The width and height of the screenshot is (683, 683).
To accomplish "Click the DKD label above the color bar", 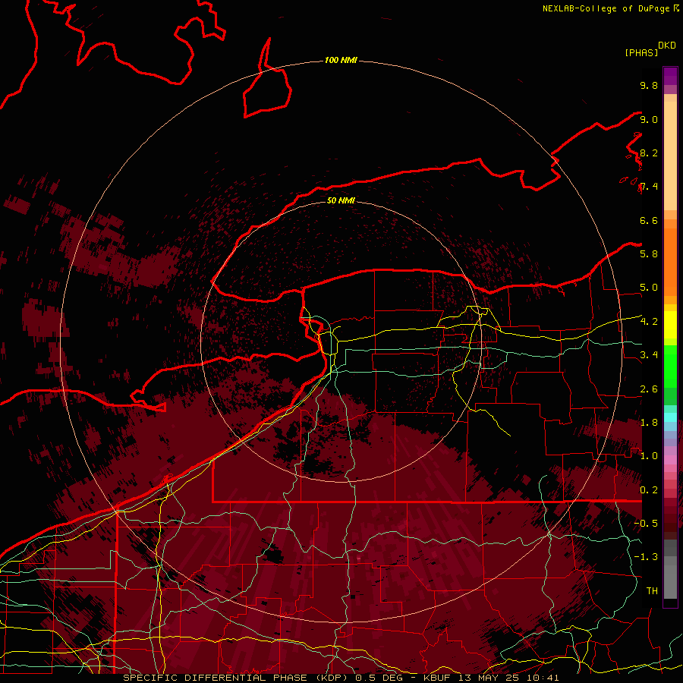I will [x=666, y=46].
